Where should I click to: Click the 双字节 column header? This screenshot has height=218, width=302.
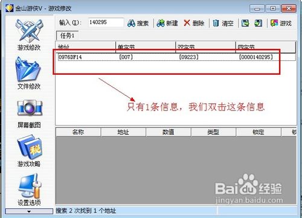click(205, 47)
